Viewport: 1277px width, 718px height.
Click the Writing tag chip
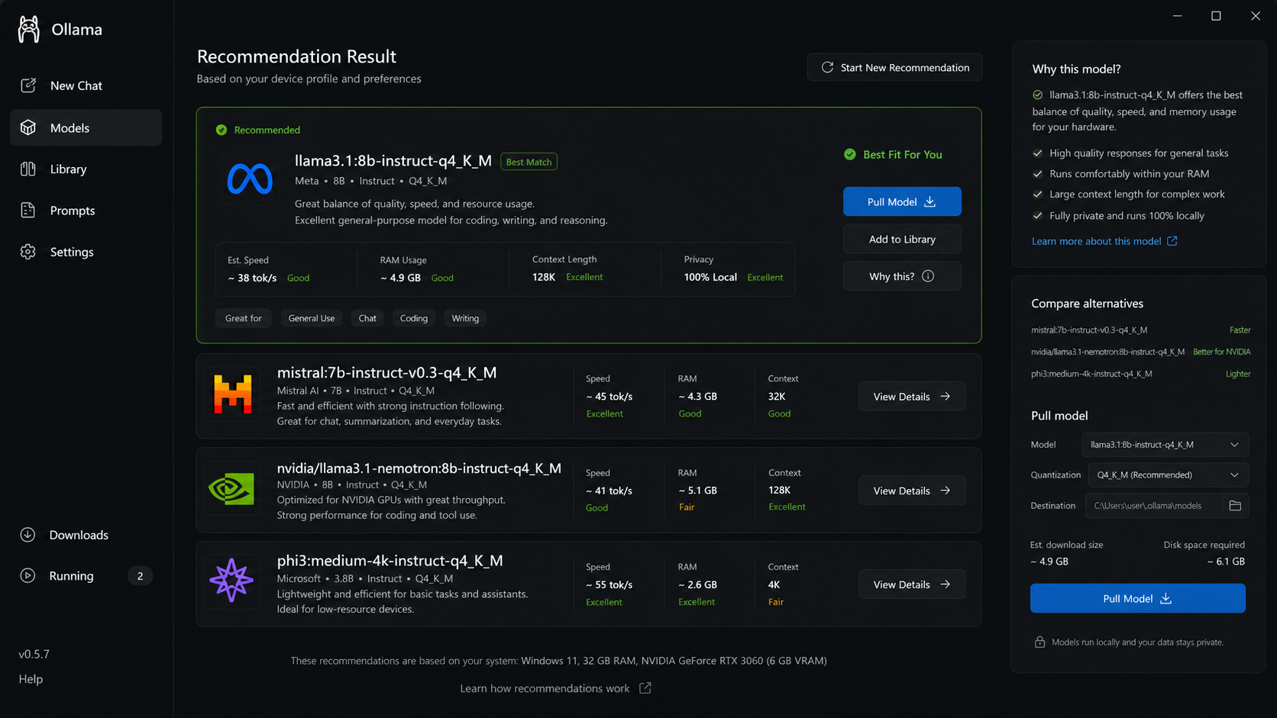465,318
